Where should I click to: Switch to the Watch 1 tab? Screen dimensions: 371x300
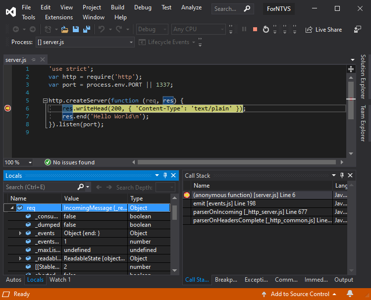[x=60, y=280]
